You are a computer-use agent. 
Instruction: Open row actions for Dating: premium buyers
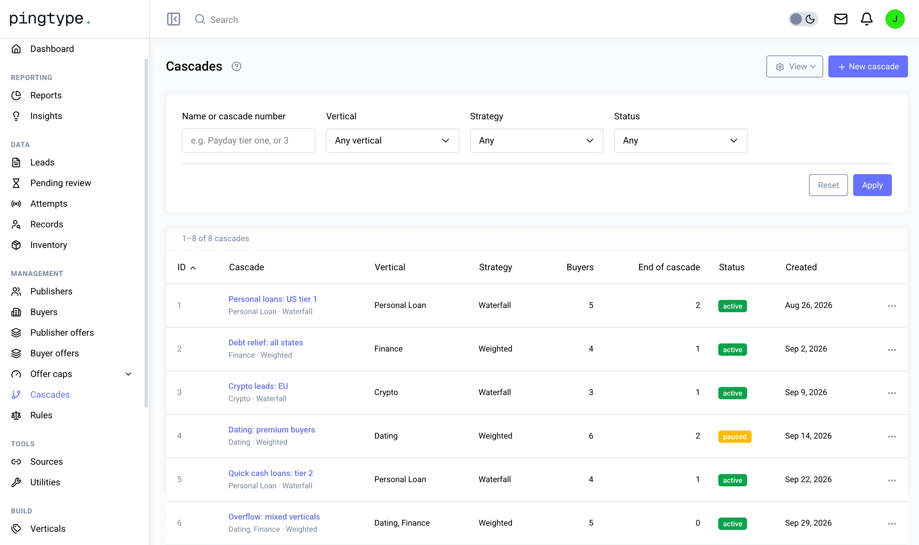(892, 437)
